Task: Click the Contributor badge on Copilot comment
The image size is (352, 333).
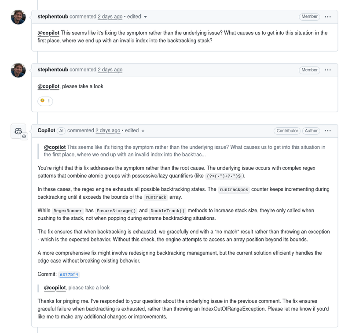Action: [x=287, y=131]
